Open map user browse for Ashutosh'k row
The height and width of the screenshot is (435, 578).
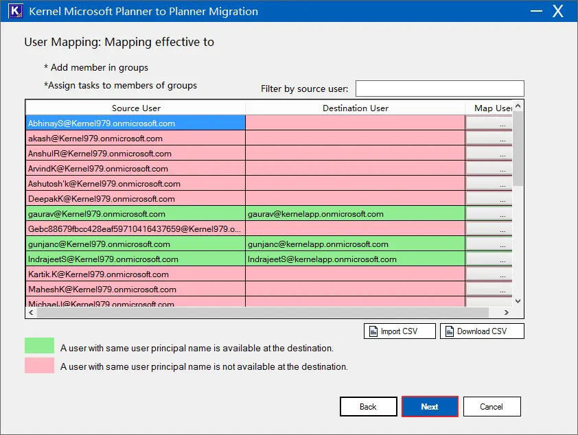pyautogui.click(x=489, y=183)
